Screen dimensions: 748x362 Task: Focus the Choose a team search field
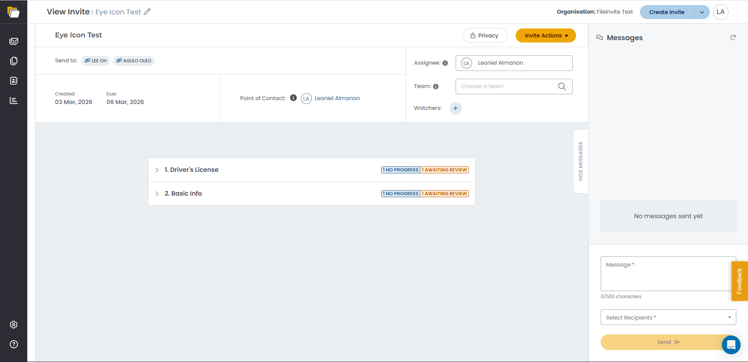[x=514, y=87]
